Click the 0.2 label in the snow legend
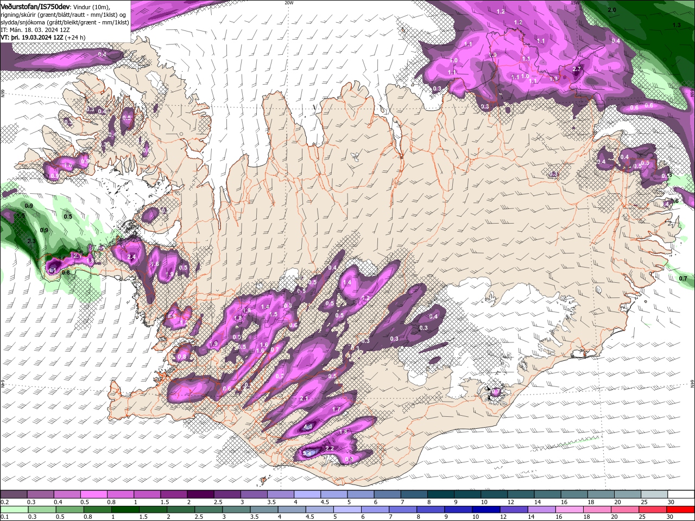695x521 pixels. pyautogui.click(x=4, y=502)
